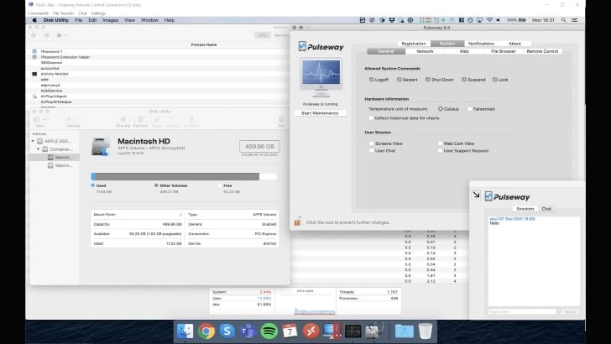
Task: Open Notification Center in the menu bar
Action: [574, 20]
